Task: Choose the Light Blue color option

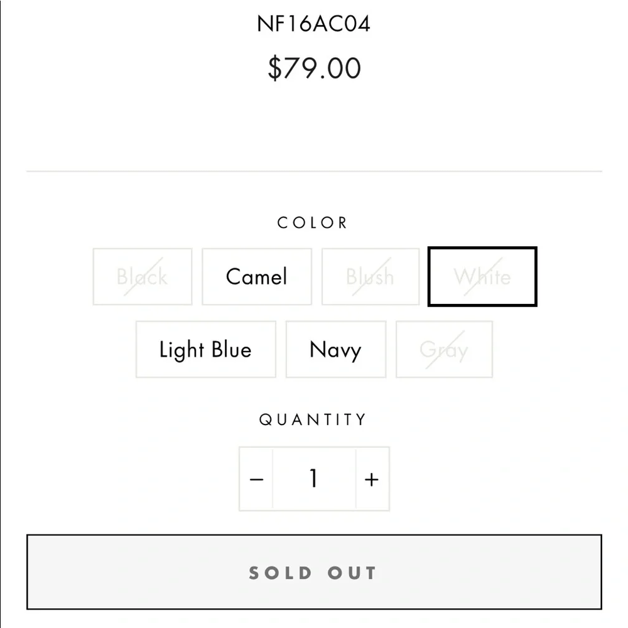Action: (205, 350)
